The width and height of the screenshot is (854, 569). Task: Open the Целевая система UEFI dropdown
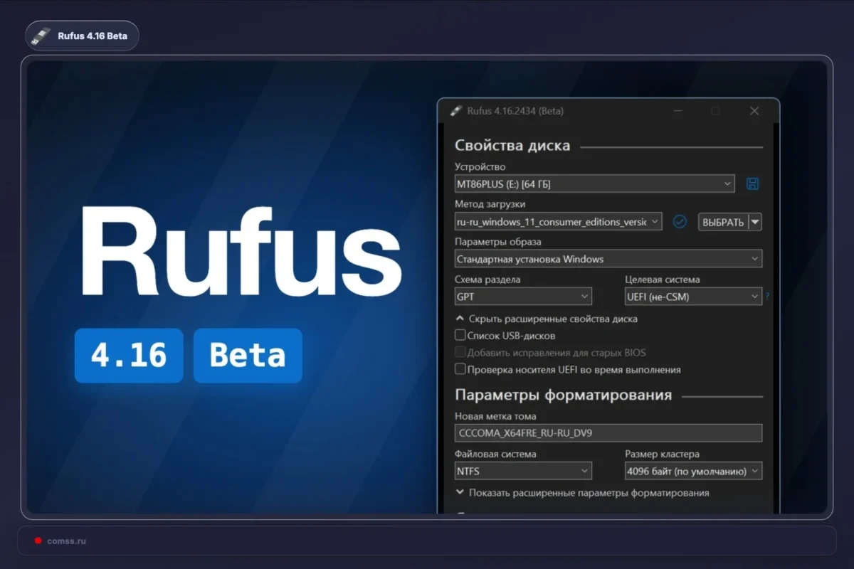click(693, 297)
